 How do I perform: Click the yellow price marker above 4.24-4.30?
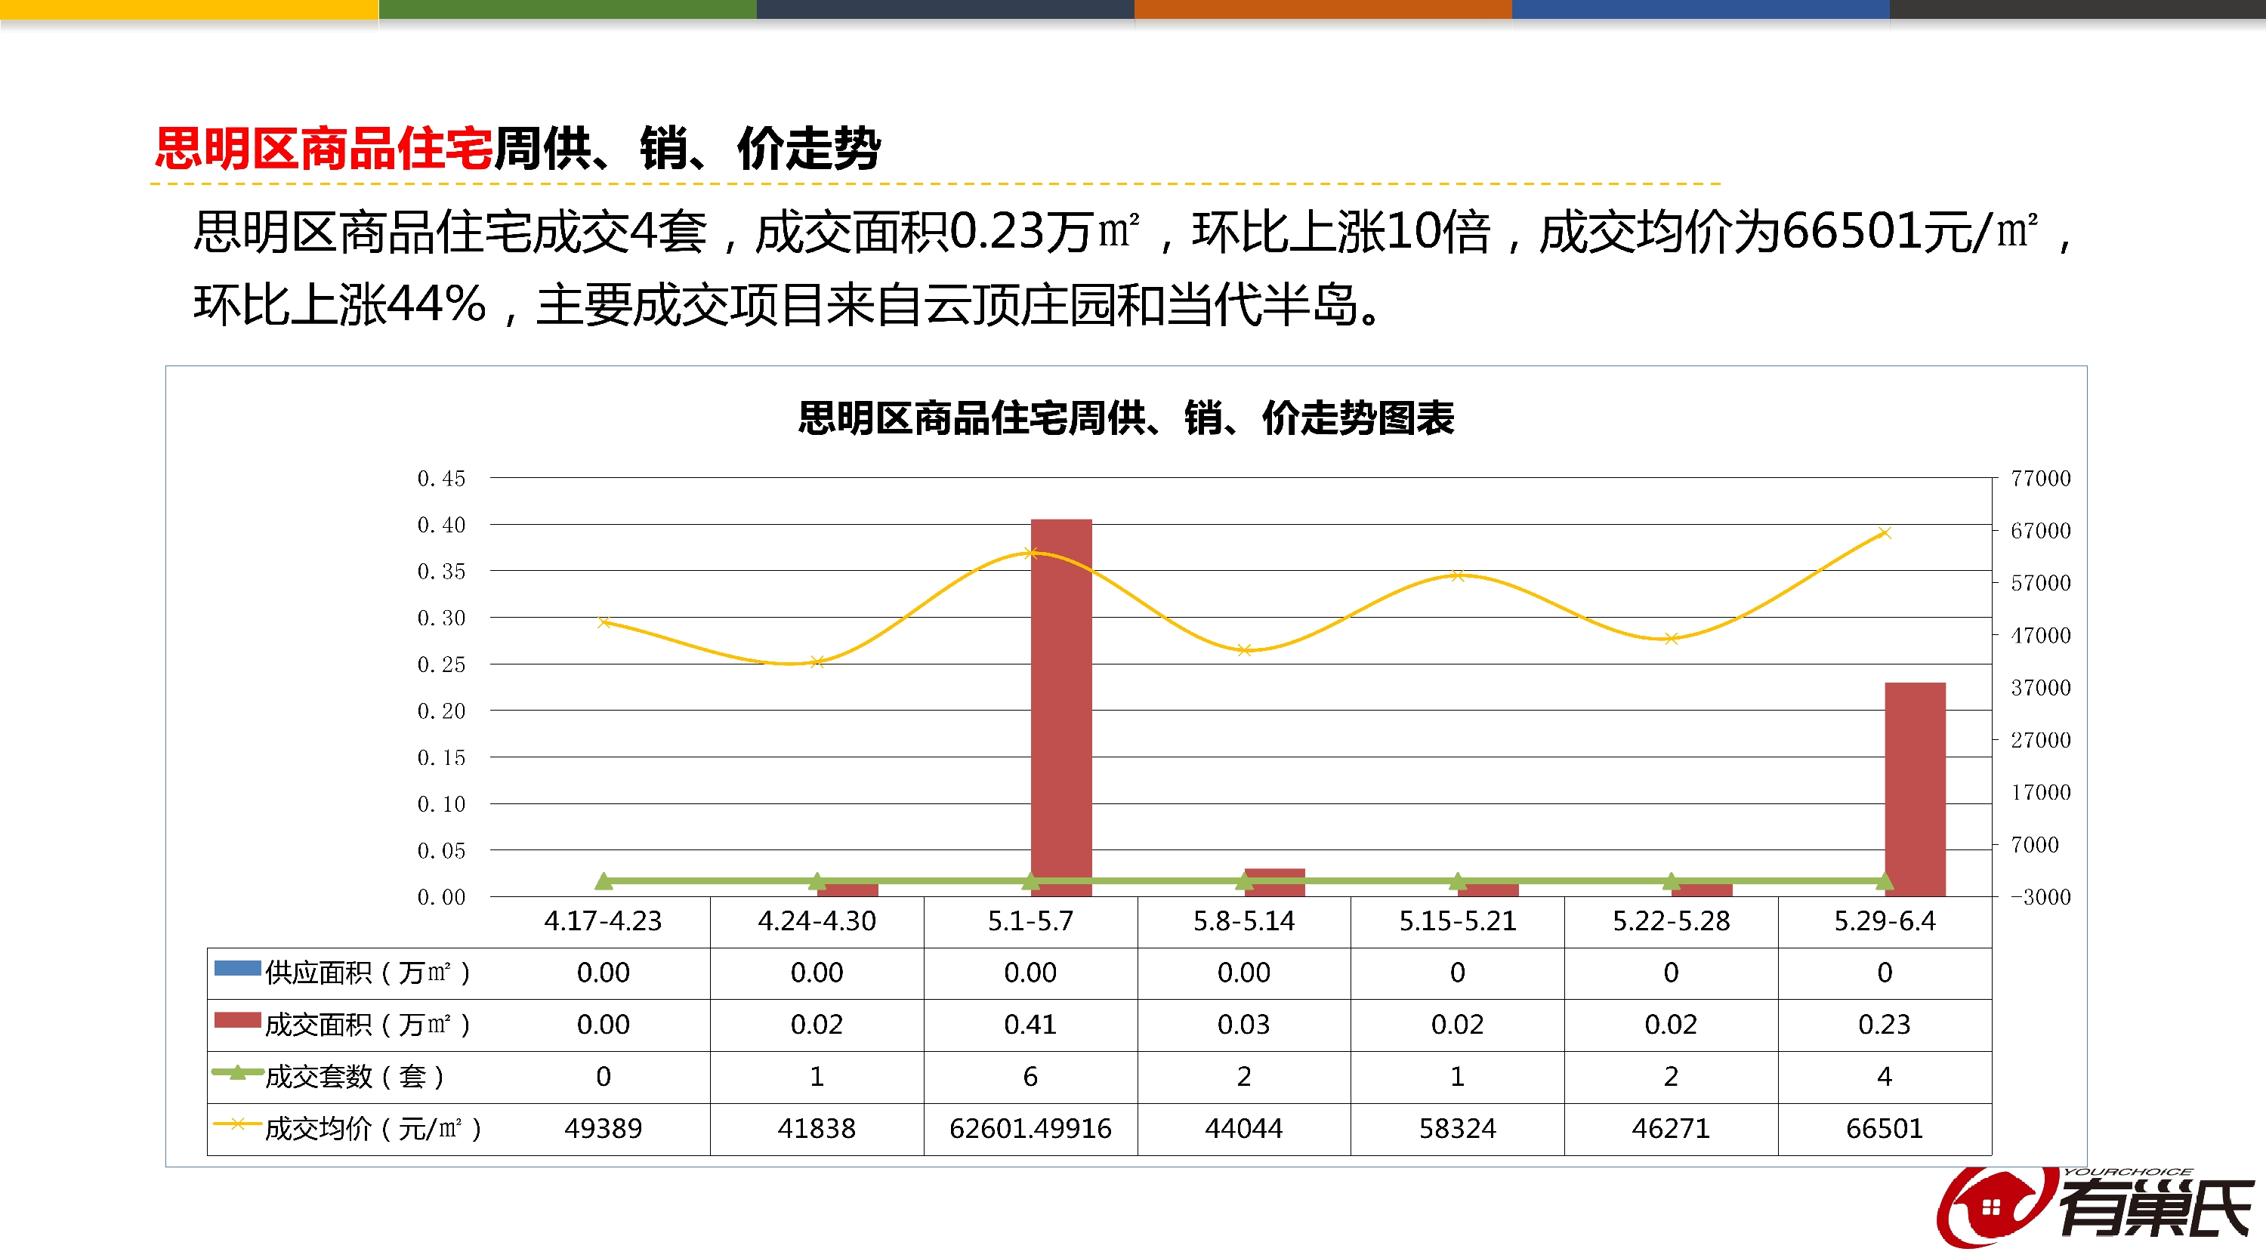click(817, 662)
